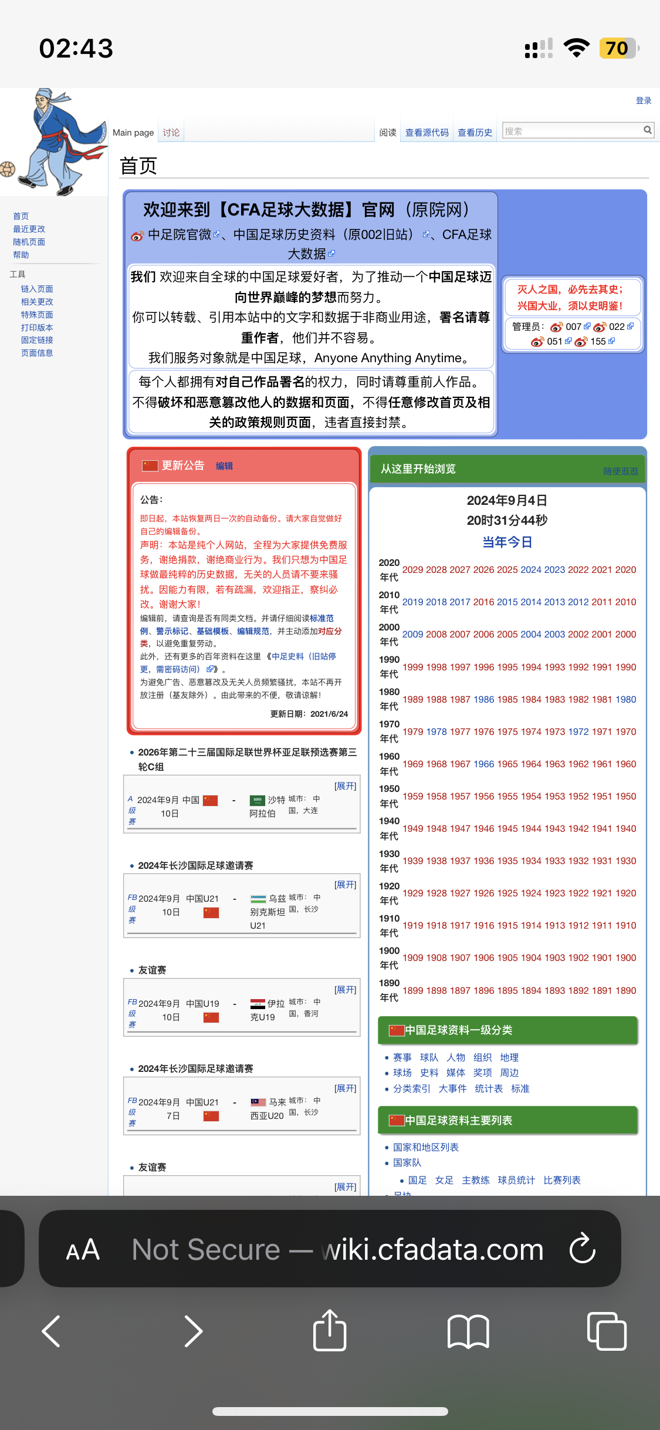Expand the China U21 vs Uzbekistan U21 match
Screen dimensions: 660x1430
tap(345, 885)
